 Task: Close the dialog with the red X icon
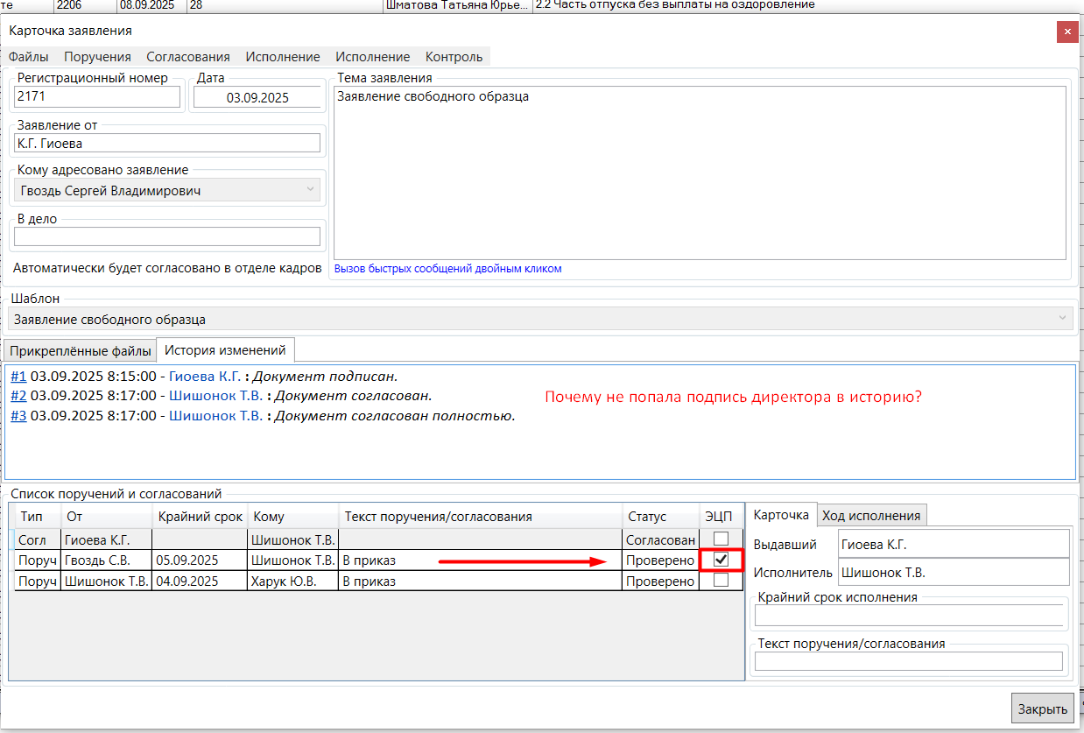click(x=1066, y=31)
